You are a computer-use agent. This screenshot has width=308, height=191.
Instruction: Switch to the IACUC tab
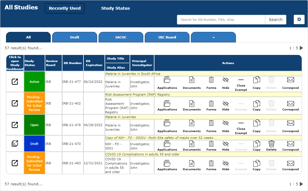(x=121, y=37)
